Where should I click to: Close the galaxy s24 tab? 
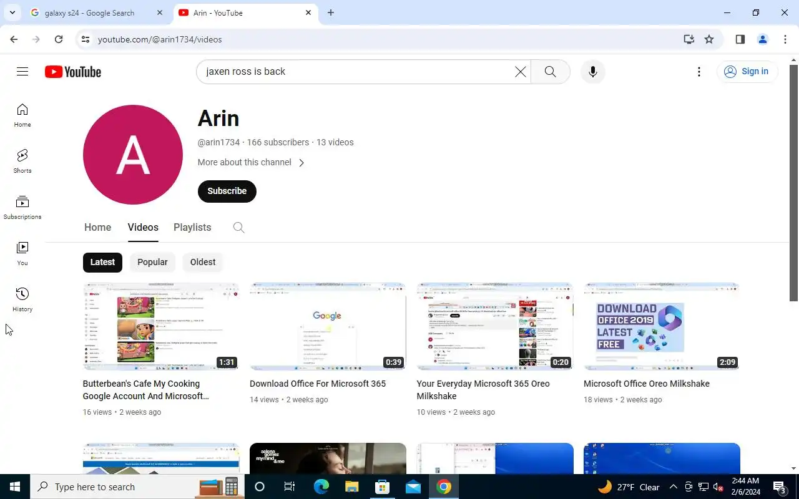pos(160,12)
